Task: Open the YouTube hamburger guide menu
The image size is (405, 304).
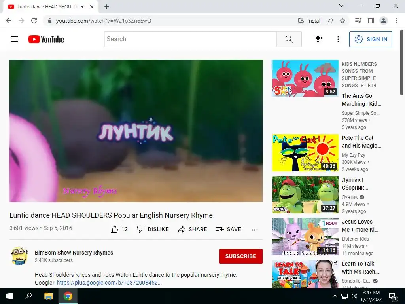Action: pyautogui.click(x=14, y=39)
